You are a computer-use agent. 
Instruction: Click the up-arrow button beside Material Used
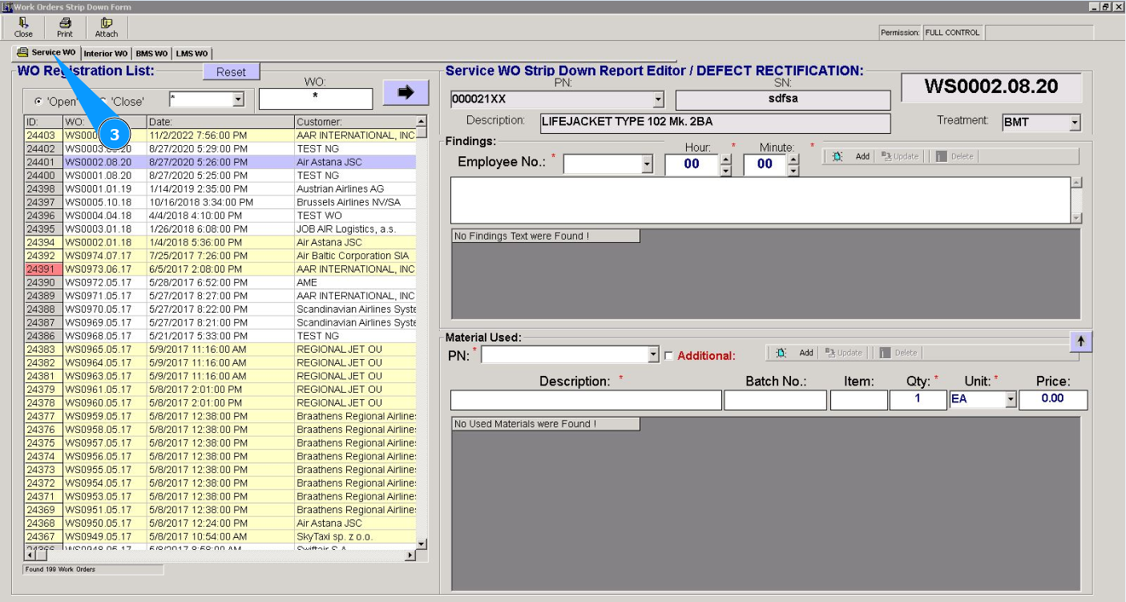pos(1080,341)
